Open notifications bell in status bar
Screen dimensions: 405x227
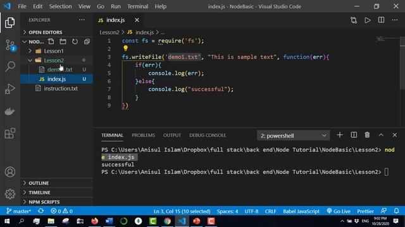396,211
